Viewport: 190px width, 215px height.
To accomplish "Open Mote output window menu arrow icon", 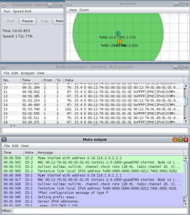I will click(x=4, y=140).
